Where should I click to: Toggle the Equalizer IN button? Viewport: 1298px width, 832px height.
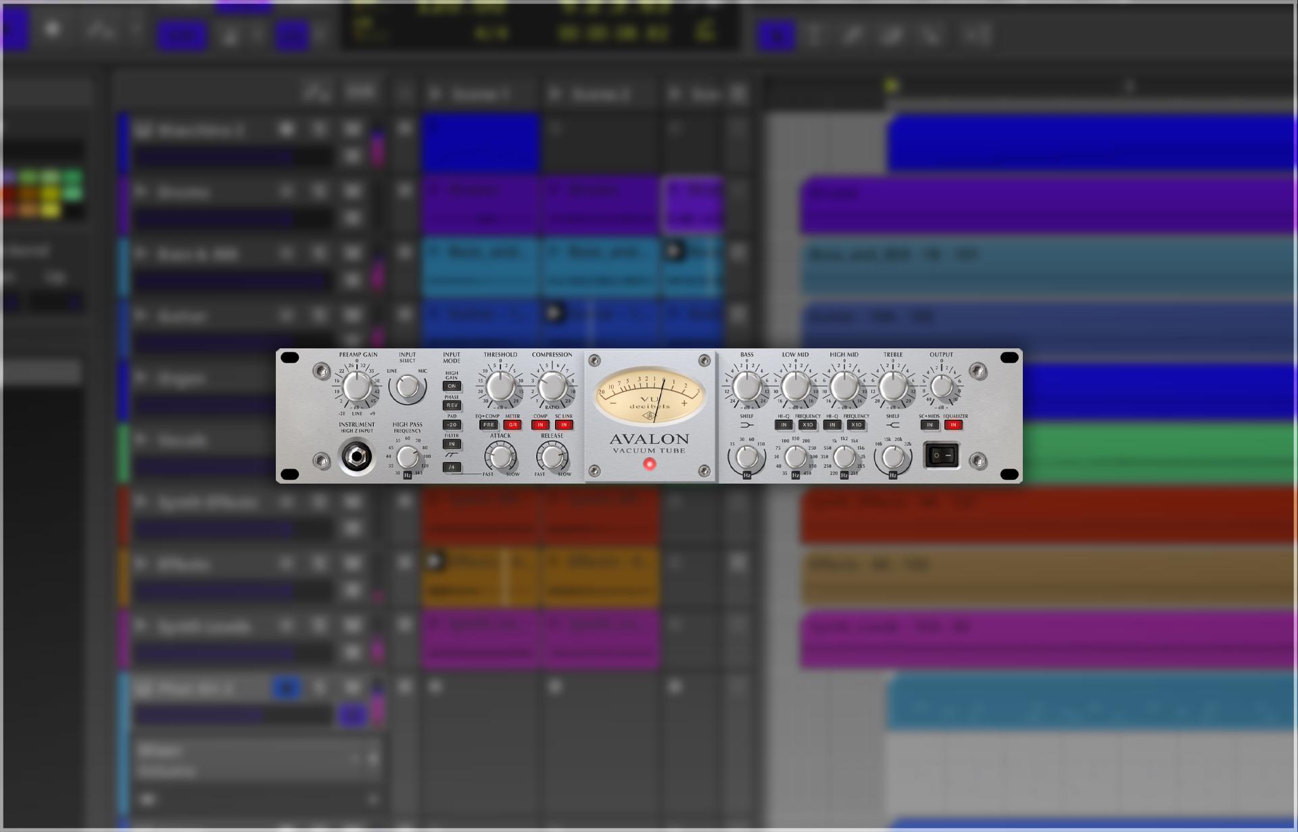tap(953, 425)
